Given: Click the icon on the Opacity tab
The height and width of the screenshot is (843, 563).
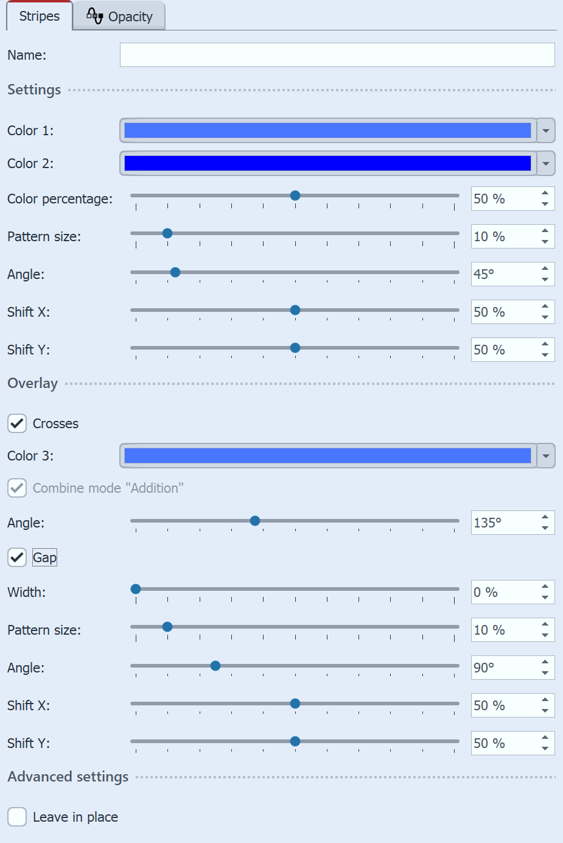Looking at the screenshot, I should (95, 16).
